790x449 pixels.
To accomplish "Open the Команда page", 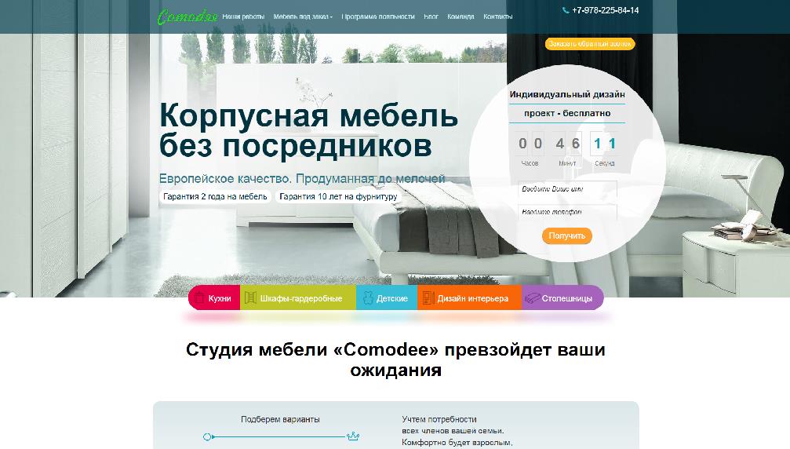I will [461, 16].
